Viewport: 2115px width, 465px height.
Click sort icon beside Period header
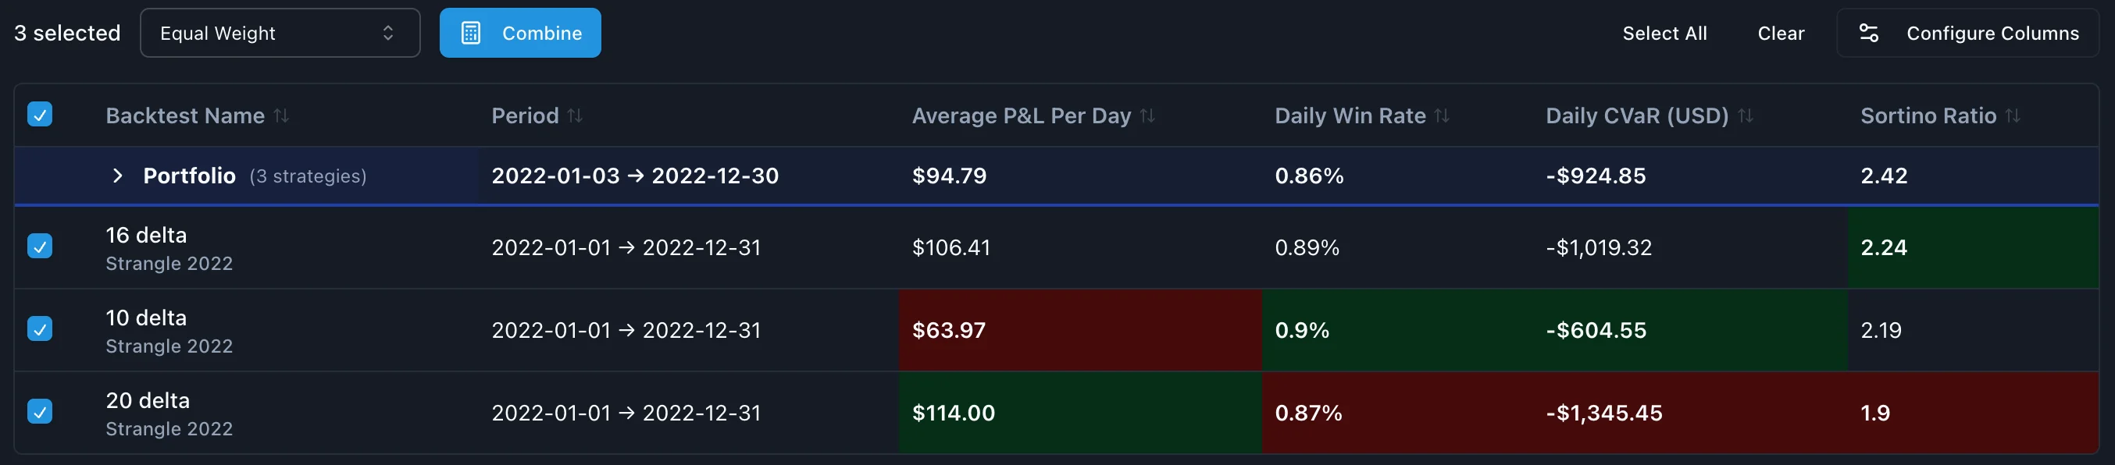(x=575, y=115)
